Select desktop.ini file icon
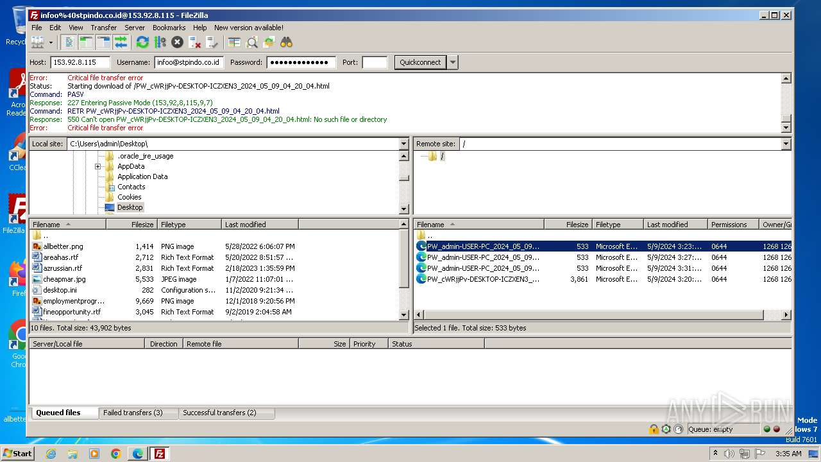This screenshot has width=821, height=462. tap(37, 290)
